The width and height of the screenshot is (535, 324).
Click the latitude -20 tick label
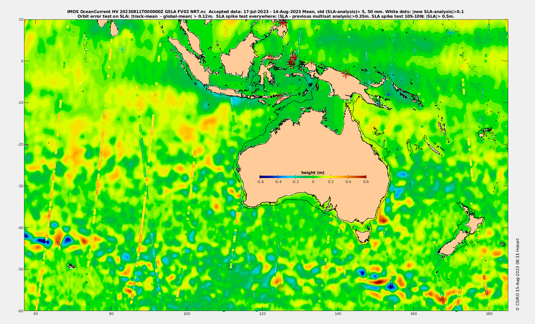[x=20, y=144]
